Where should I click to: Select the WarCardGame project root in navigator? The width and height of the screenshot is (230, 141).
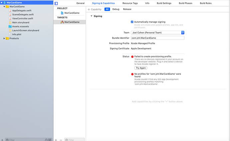pos(27,2)
